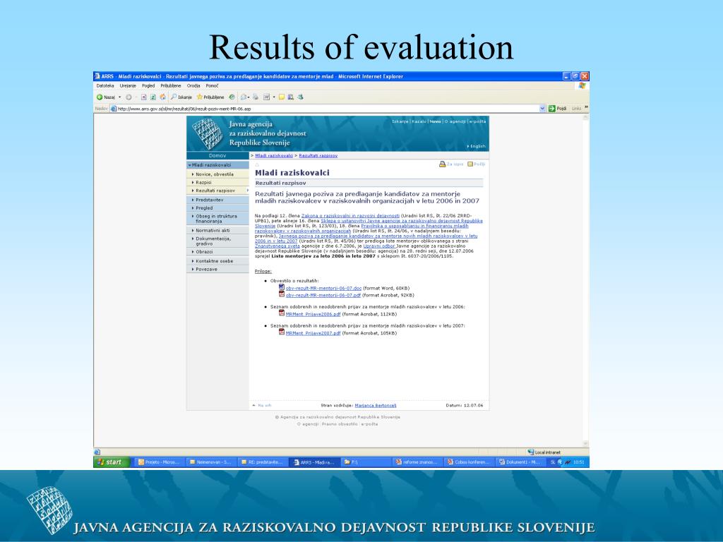Image resolution: width=723 pixels, height=542 pixels.
Task: Open the Iskanje search toolbar button
Action: (x=181, y=97)
